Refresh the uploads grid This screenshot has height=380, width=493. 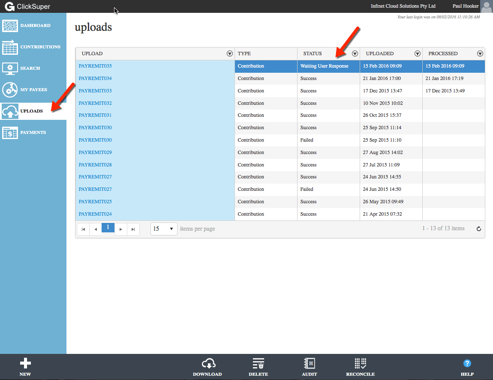(x=478, y=229)
